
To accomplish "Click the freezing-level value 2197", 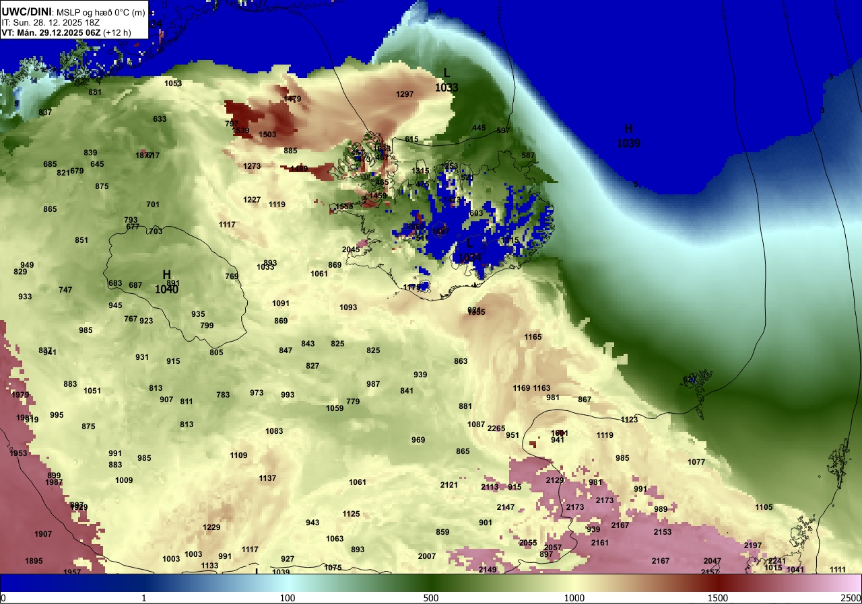I will click(x=753, y=545).
